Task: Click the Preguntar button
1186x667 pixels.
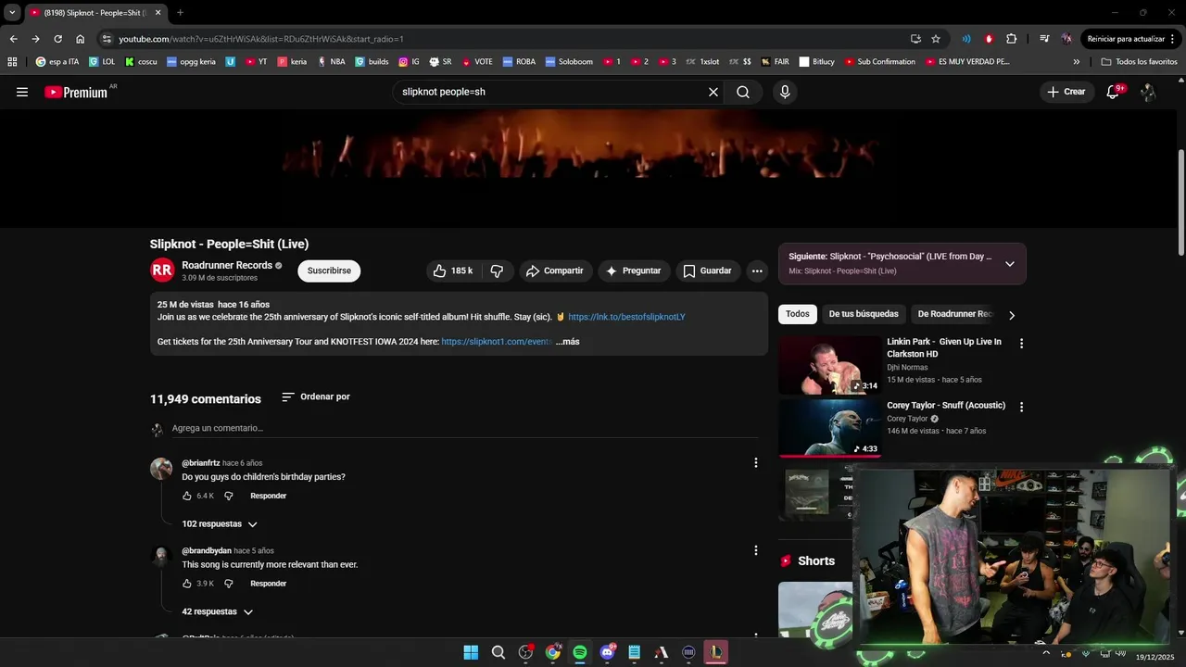Action: click(634, 271)
